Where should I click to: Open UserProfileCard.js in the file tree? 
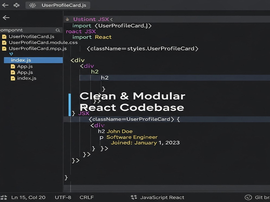click(x=32, y=37)
